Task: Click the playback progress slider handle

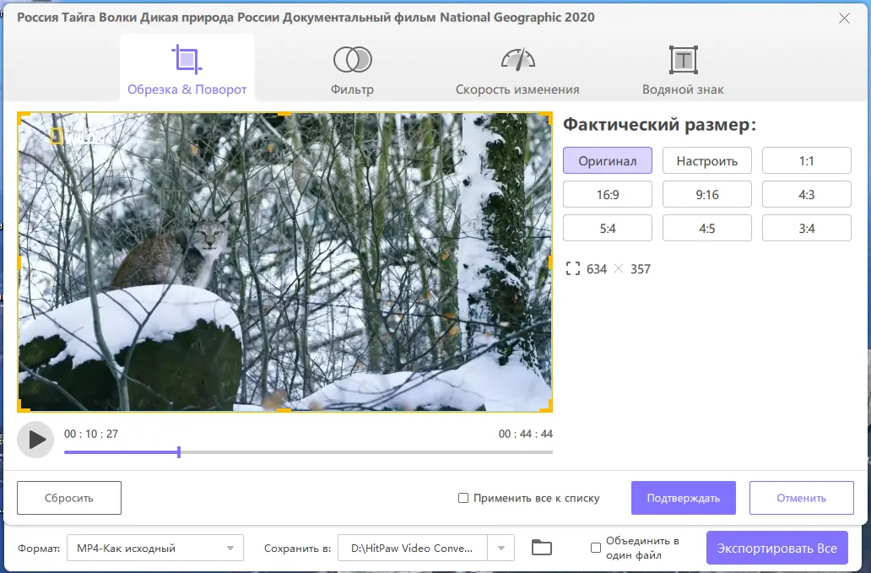Action: pyautogui.click(x=178, y=451)
